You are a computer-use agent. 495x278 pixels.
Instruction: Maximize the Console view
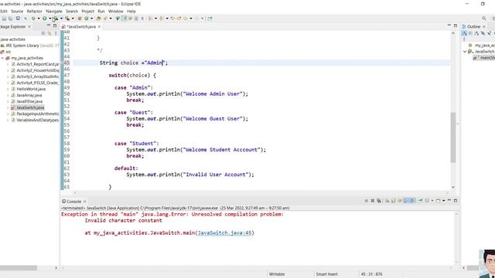click(x=456, y=201)
